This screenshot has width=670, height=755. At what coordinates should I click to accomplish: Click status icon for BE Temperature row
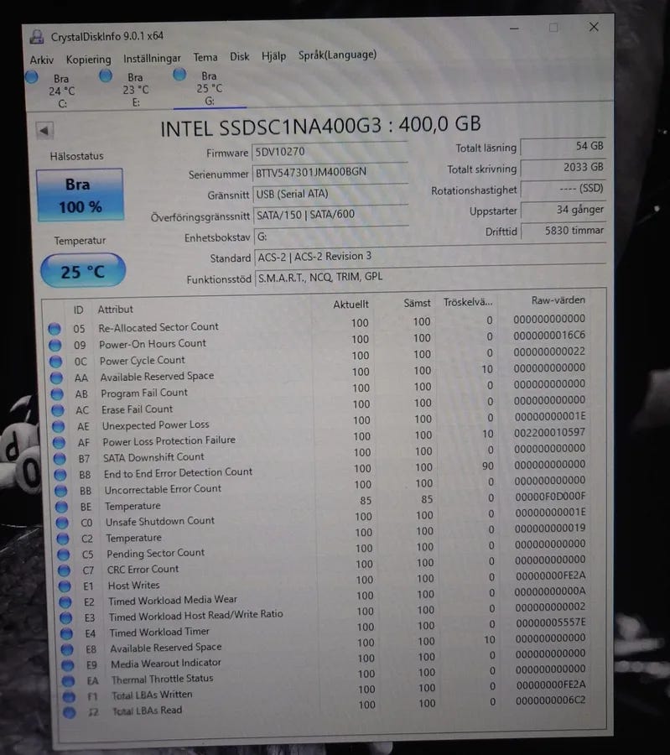61,507
